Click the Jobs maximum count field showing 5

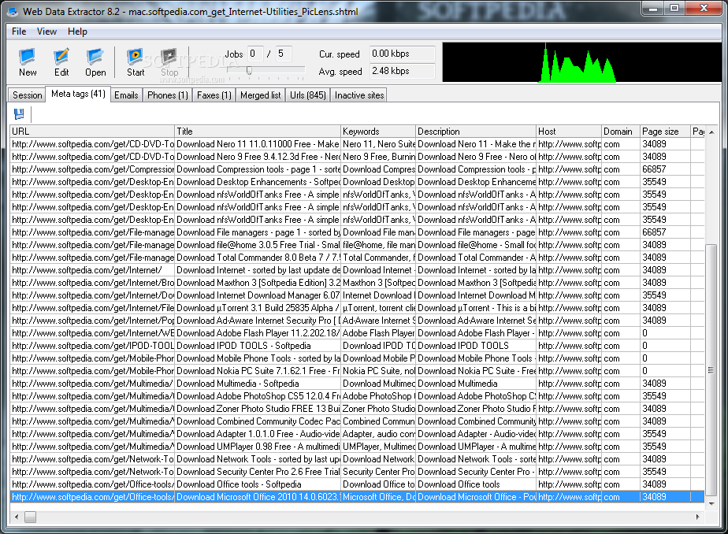coord(283,54)
